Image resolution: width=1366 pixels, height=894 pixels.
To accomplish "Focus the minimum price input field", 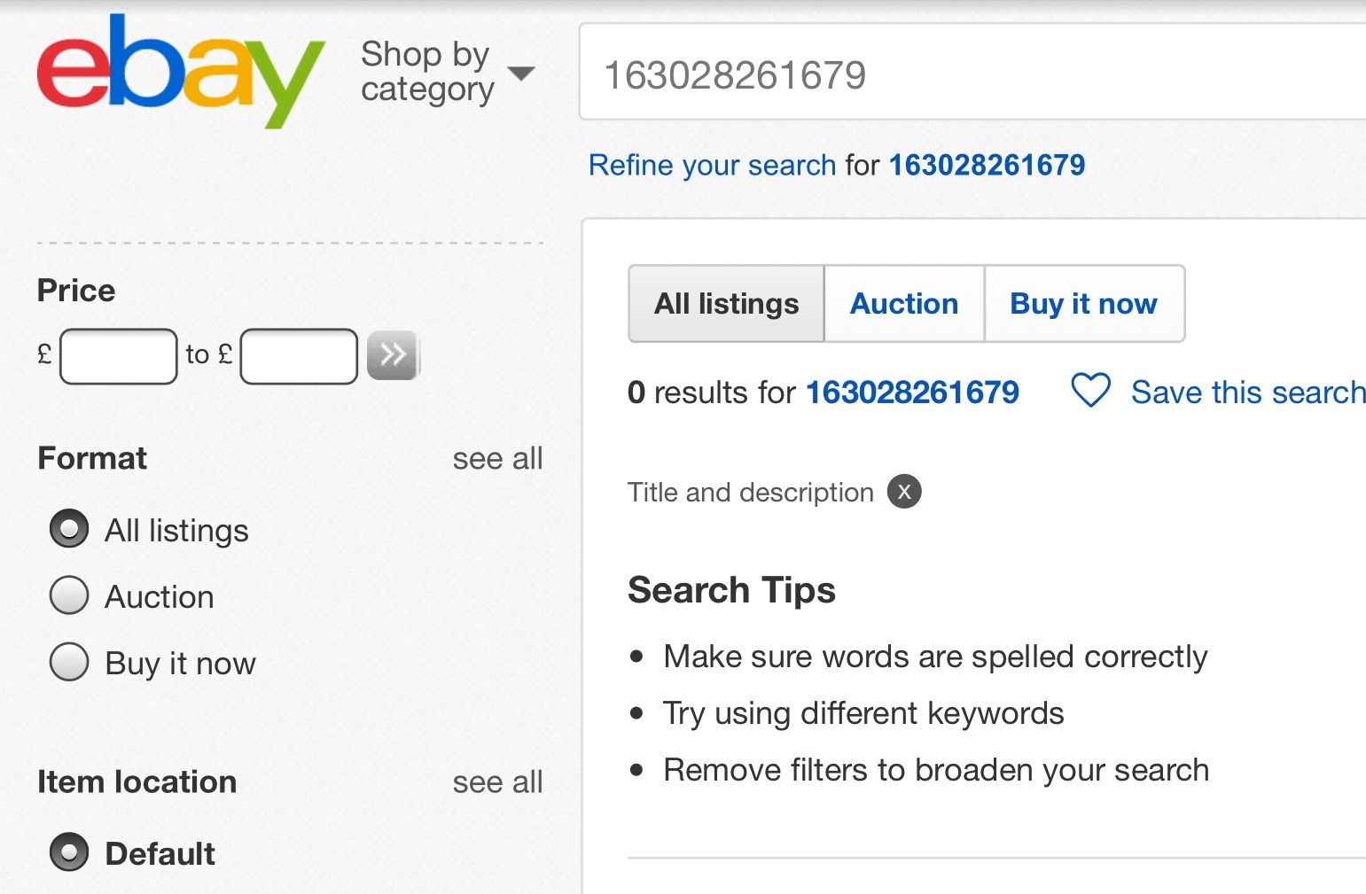I will 119,356.
